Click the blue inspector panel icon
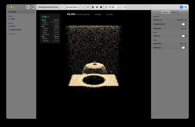 click(x=181, y=7)
